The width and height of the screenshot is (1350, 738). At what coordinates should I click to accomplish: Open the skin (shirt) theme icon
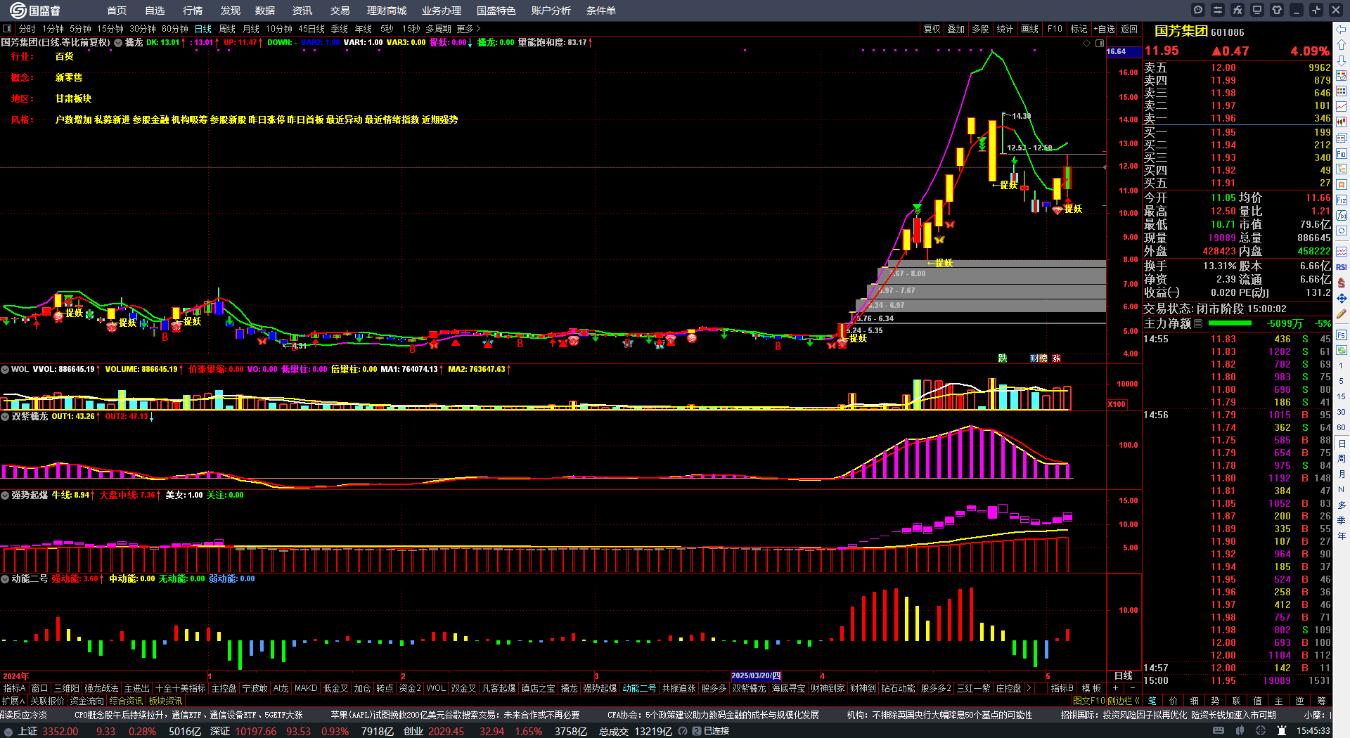tap(1277, 10)
